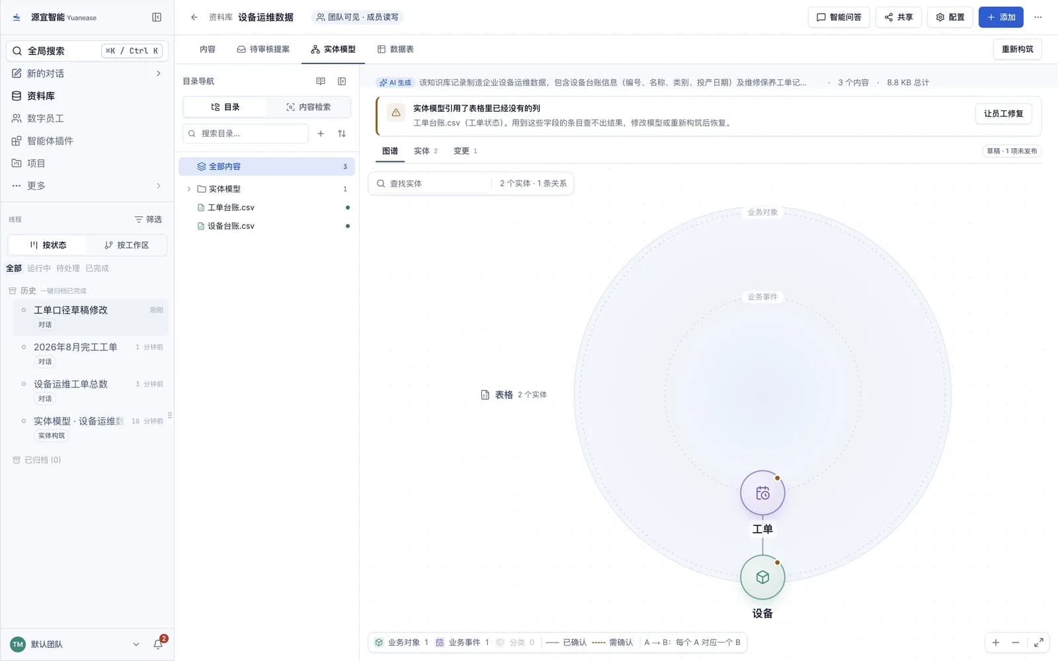Zoom in on the graph
Image resolution: width=1058 pixels, height=661 pixels.
pyautogui.click(x=995, y=642)
